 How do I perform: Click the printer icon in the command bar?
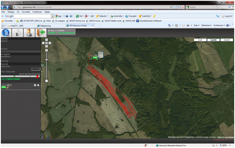coord(188,26)
